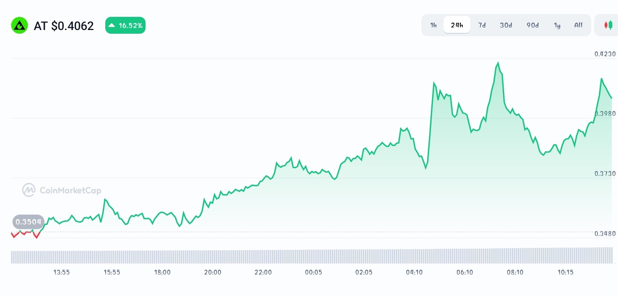
Task: Select the 1y time range tab
Action: (x=557, y=25)
